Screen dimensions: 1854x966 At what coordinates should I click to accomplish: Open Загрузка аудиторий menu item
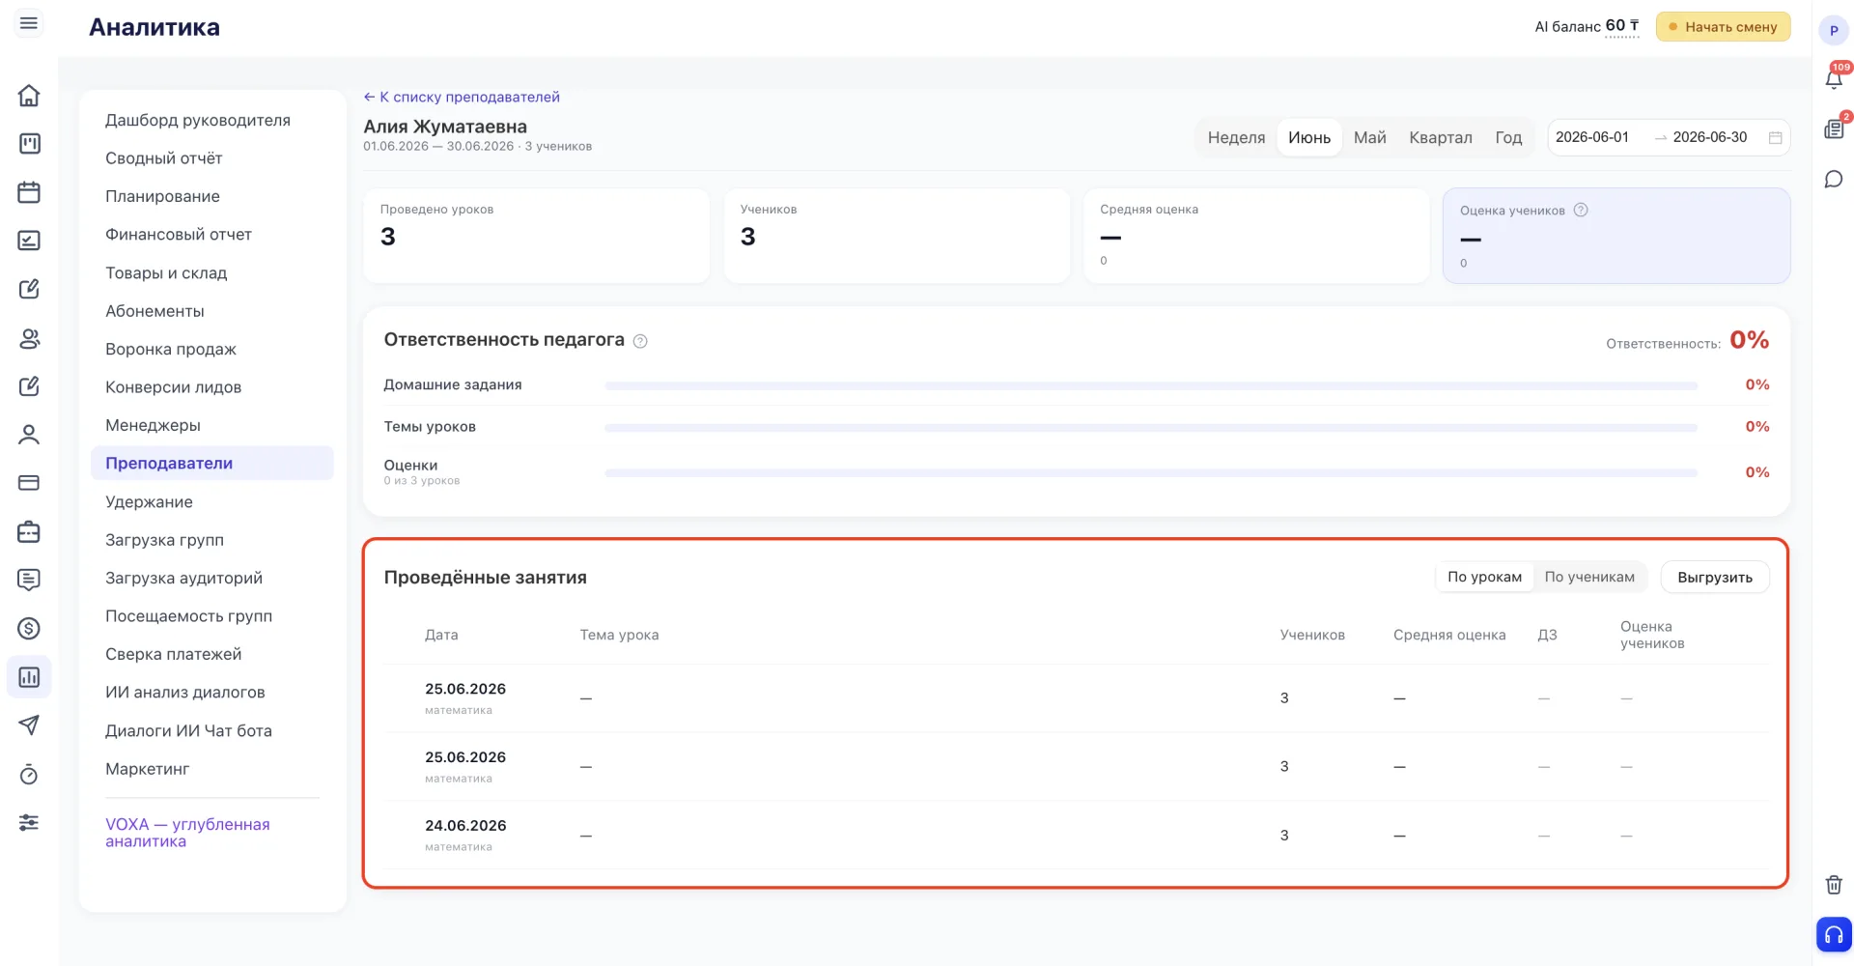[184, 578]
